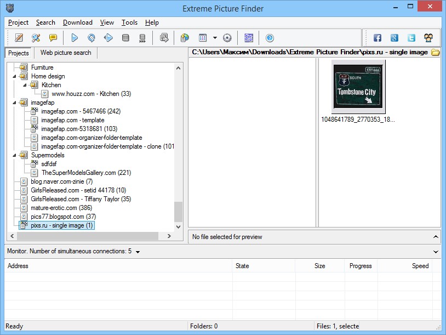446x335 pixels.
Task: Select GirlsReleased.com - setid 44178 (10)
Action: point(78,190)
